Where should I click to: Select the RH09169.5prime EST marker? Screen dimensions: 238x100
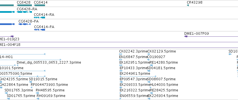38,99
